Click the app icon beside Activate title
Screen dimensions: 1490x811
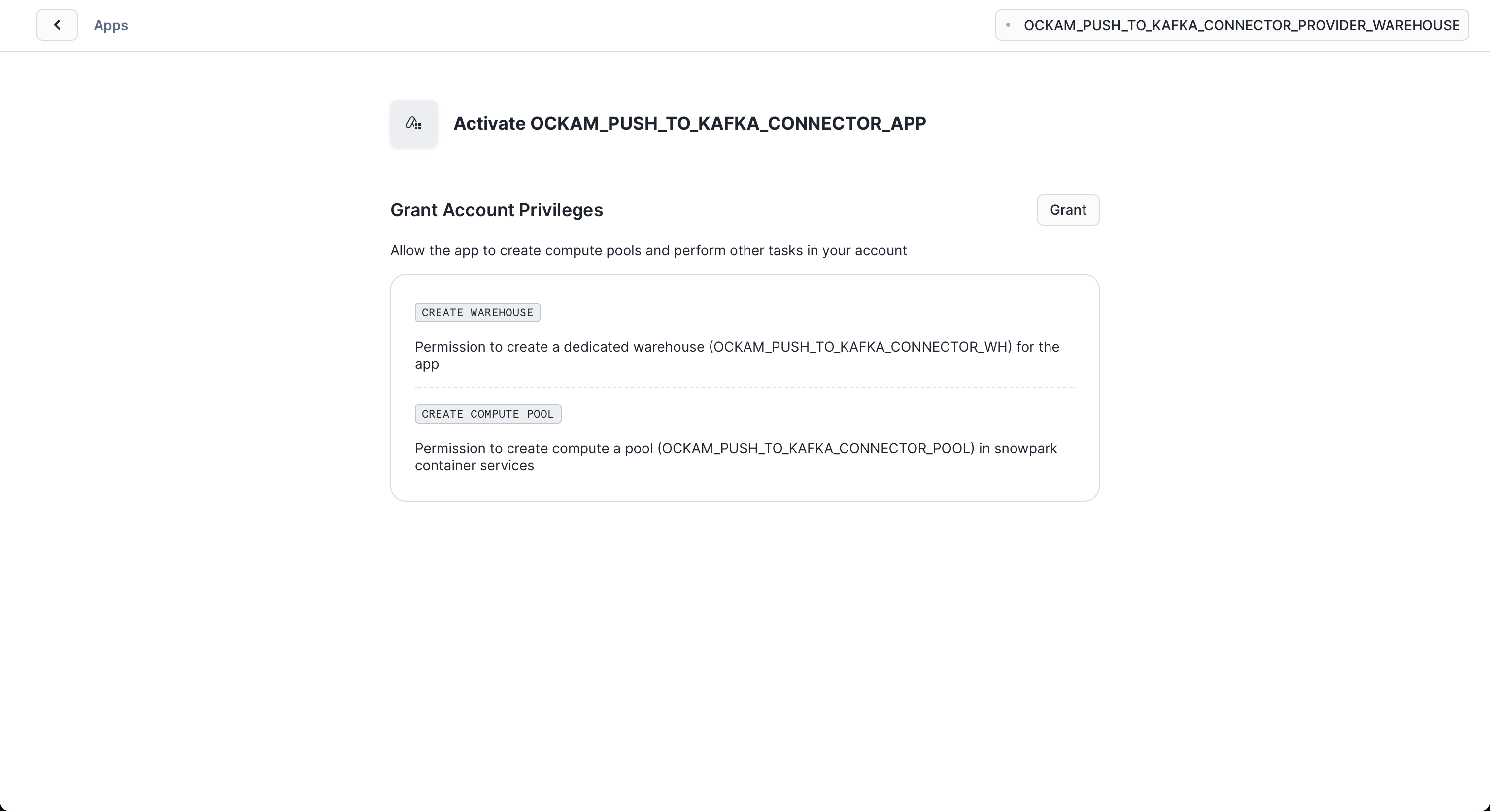point(413,123)
